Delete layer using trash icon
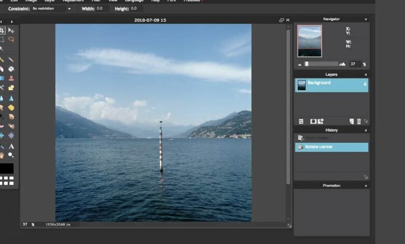Screen dimensions: 405x244 click(x=358, y=121)
